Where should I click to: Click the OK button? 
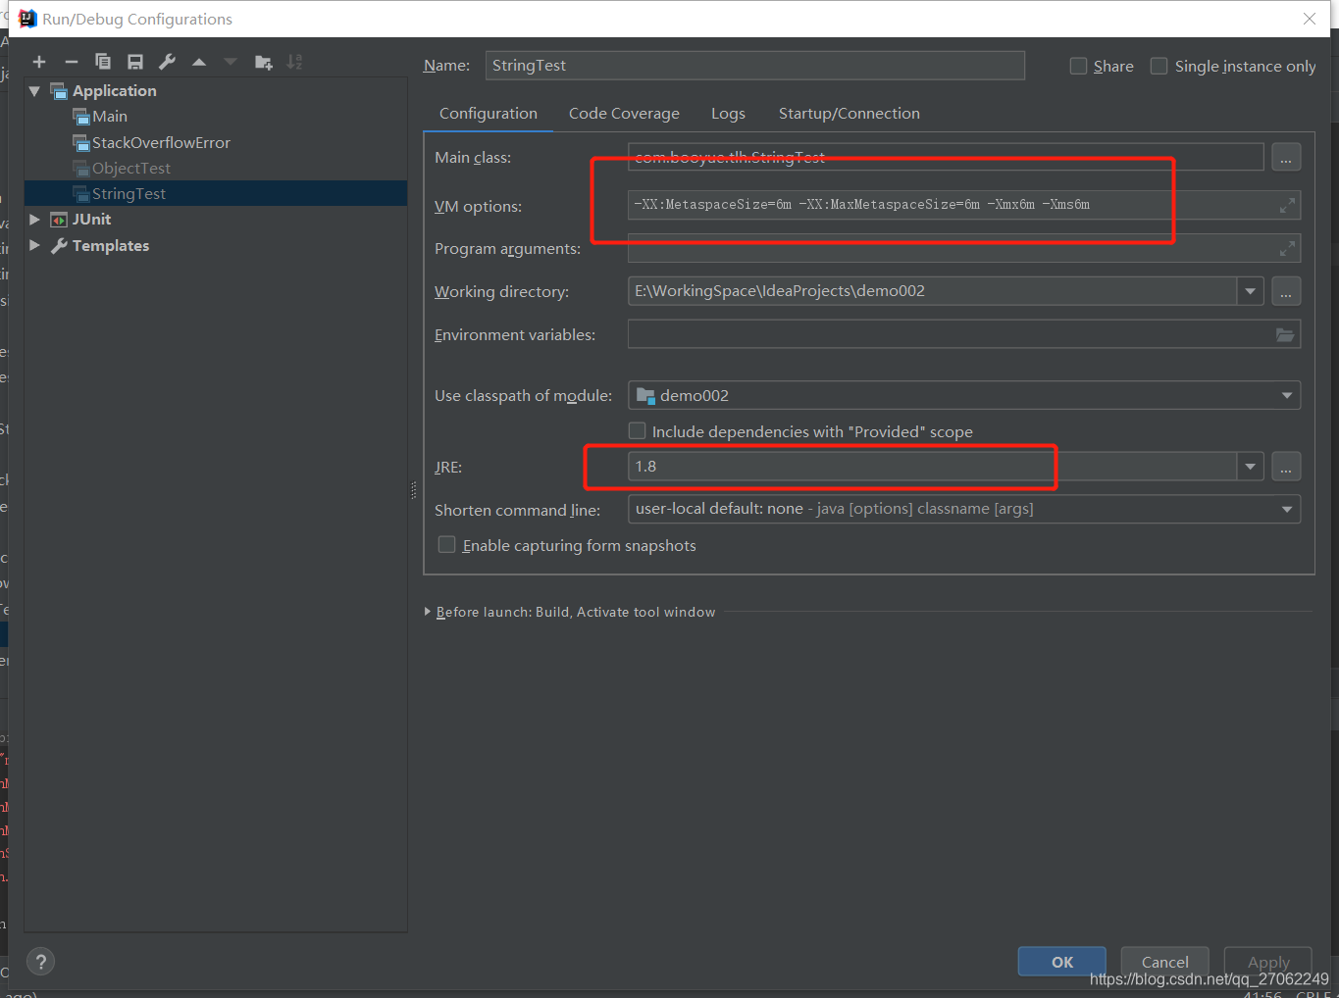click(1061, 962)
